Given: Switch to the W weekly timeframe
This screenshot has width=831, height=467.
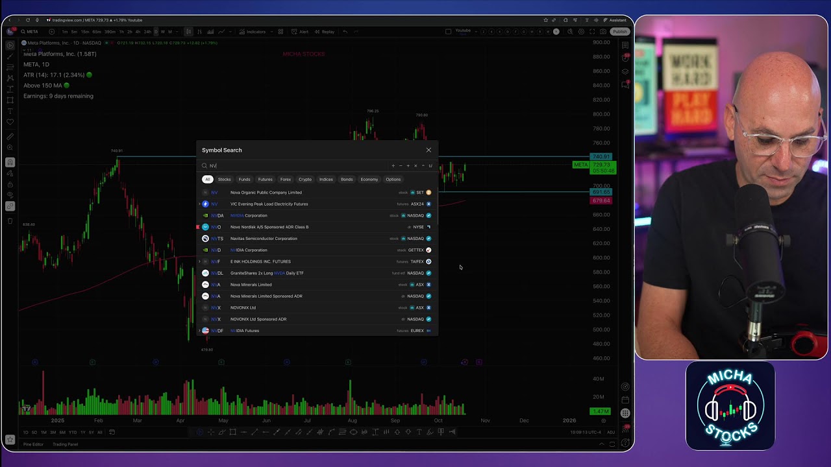Looking at the screenshot, I should (x=163, y=32).
